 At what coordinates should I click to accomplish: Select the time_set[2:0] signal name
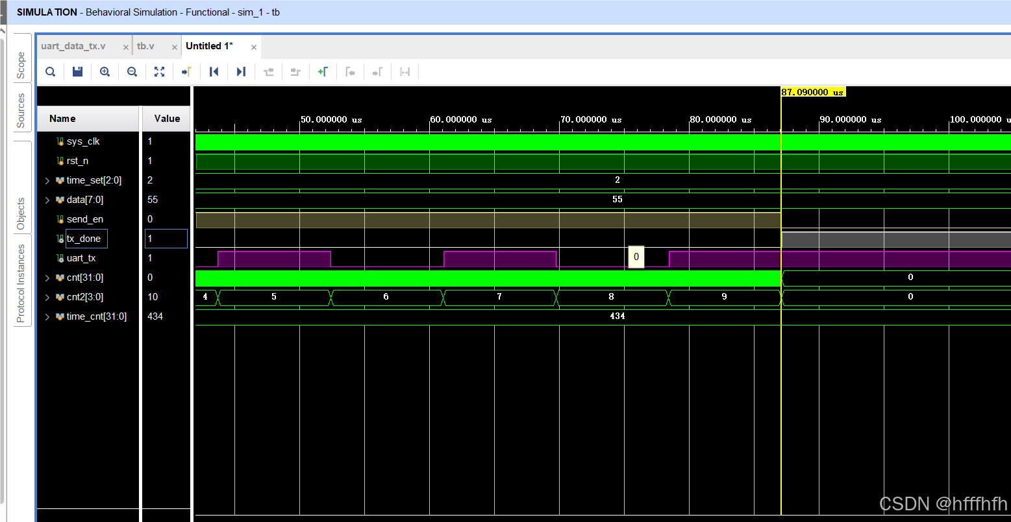click(94, 180)
